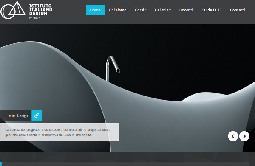
Task: Click the bathtub slider image
Action: (x=127, y=88)
